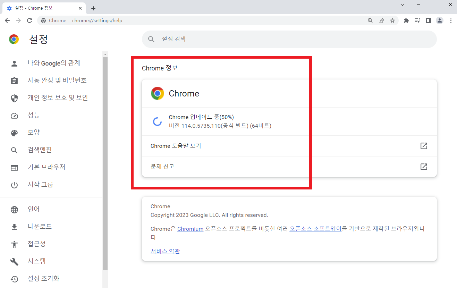
Task: Click the Copyright 2023 Google LLC text
Action: [209, 215]
